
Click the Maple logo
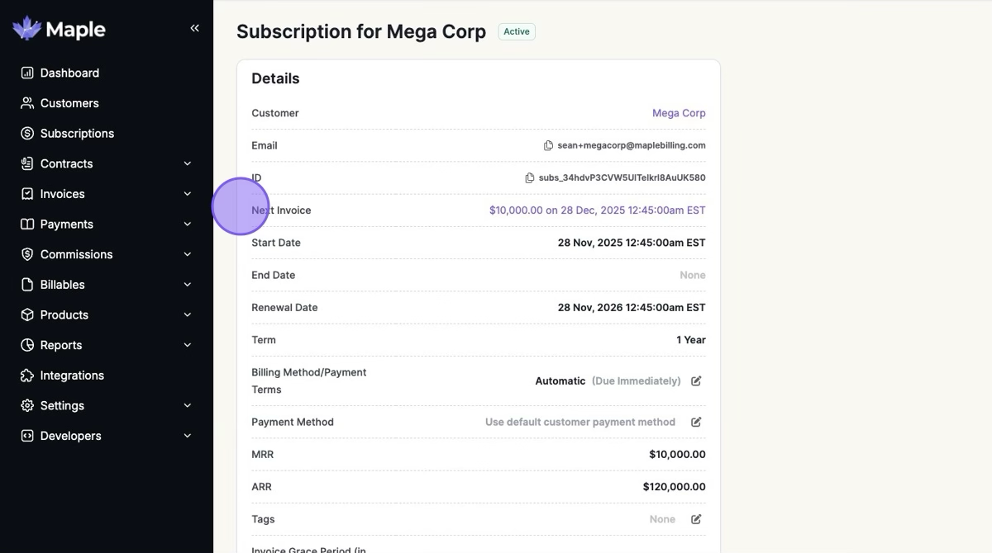coord(60,29)
